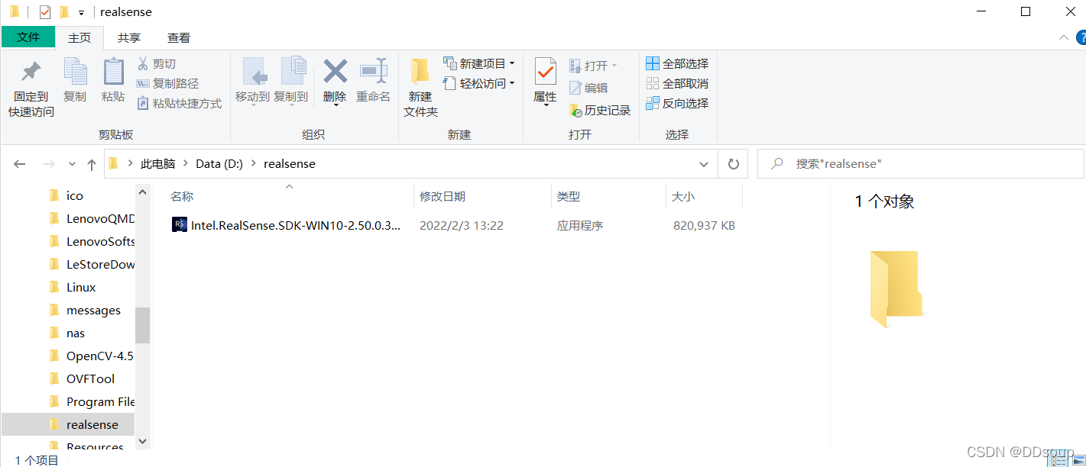This screenshot has width=1086, height=467.
Task: Click Cut (剪切) scissors icon
Action: [x=143, y=64]
